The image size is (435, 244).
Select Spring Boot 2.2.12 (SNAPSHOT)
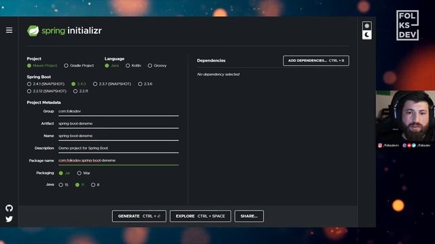pyautogui.click(x=47, y=91)
